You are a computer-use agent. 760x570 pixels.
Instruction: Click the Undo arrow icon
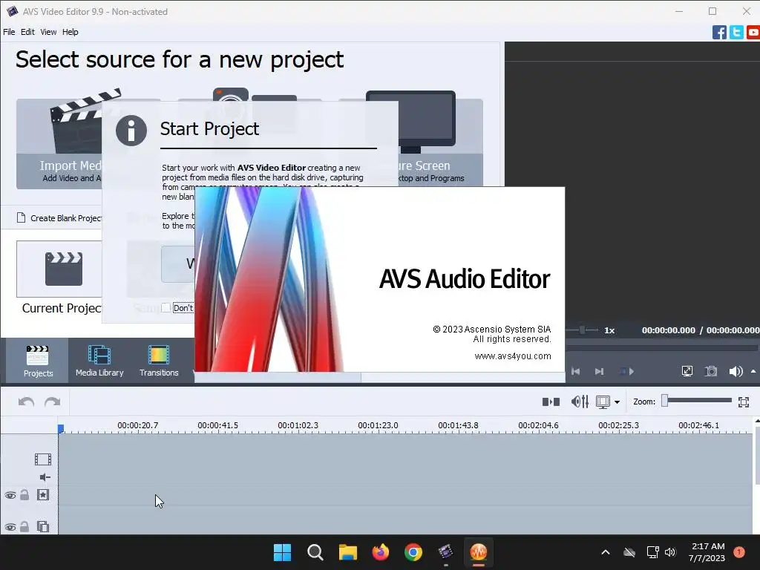coord(26,402)
